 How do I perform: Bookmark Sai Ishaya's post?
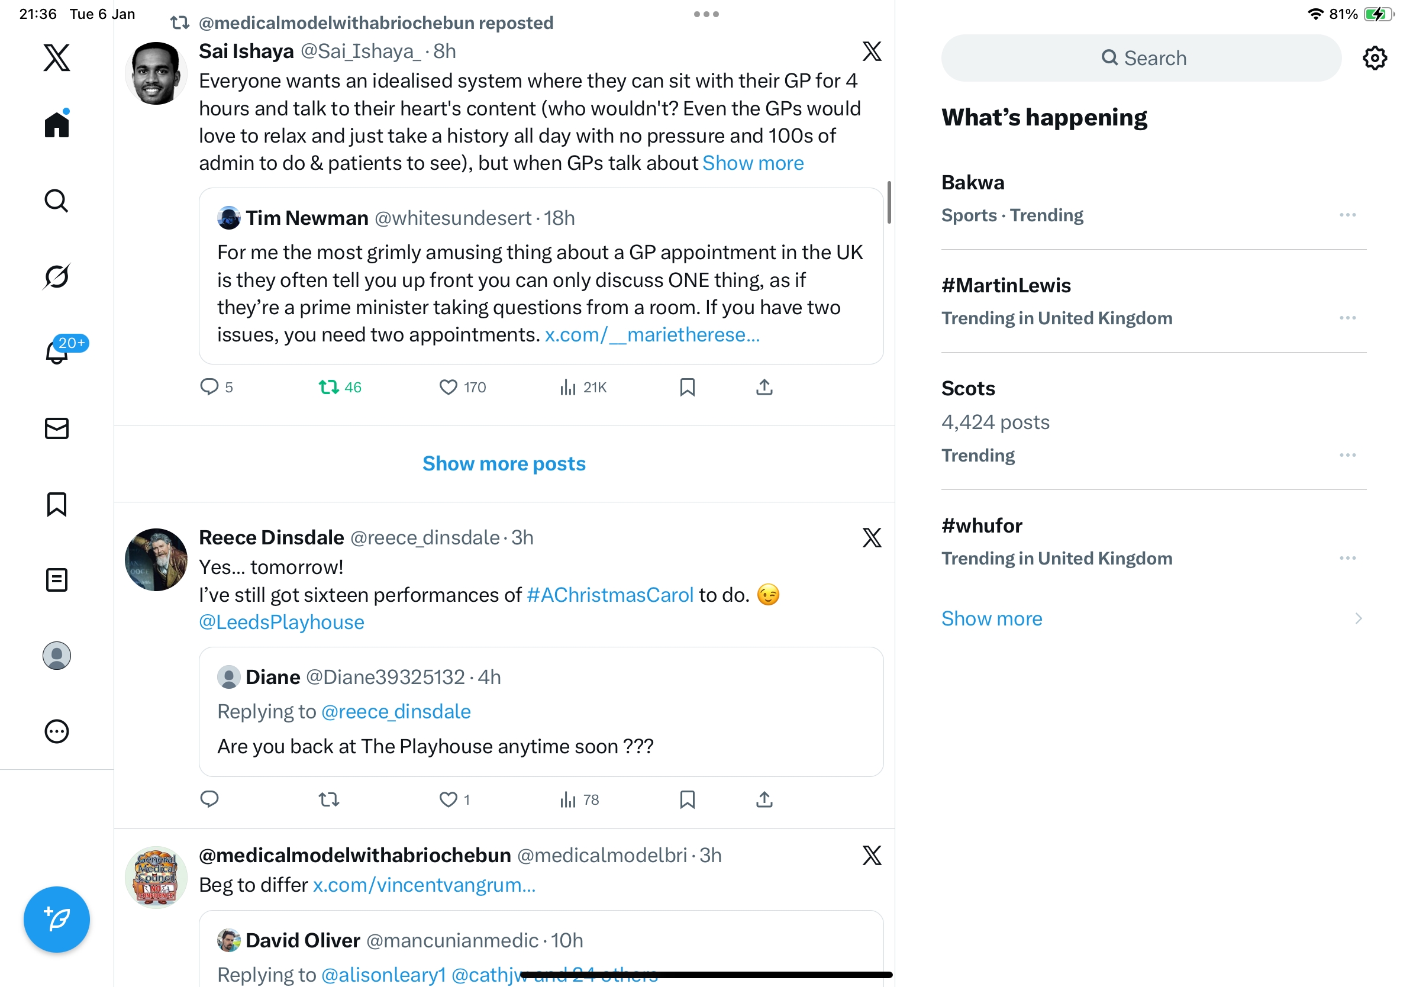click(x=687, y=387)
